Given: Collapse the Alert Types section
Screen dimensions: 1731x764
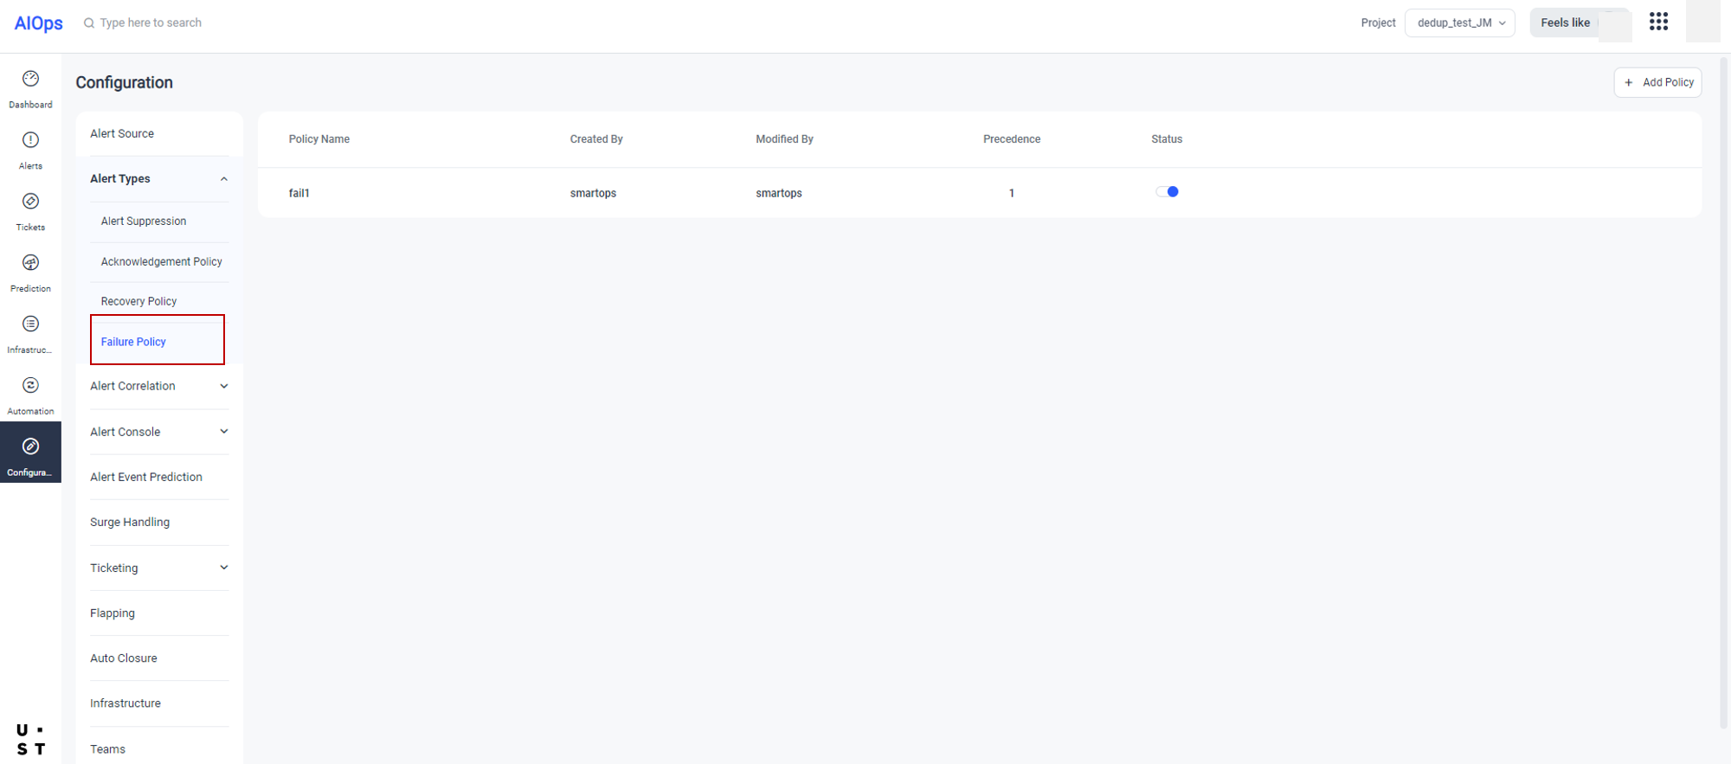Looking at the screenshot, I should click(223, 179).
